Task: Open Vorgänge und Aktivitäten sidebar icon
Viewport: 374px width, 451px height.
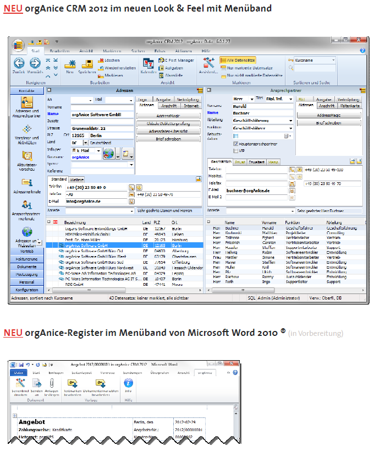Action: click(x=27, y=129)
